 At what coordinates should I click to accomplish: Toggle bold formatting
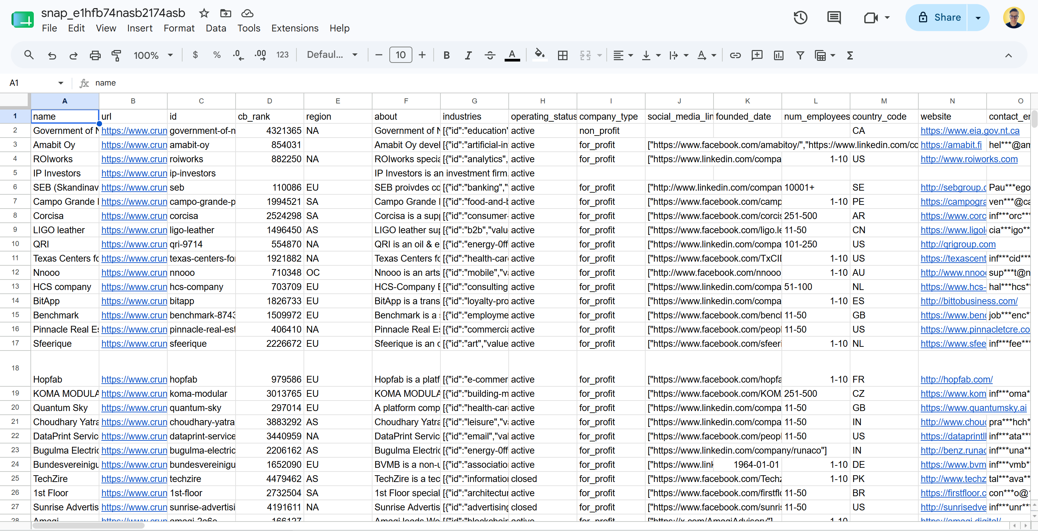tap(446, 55)
